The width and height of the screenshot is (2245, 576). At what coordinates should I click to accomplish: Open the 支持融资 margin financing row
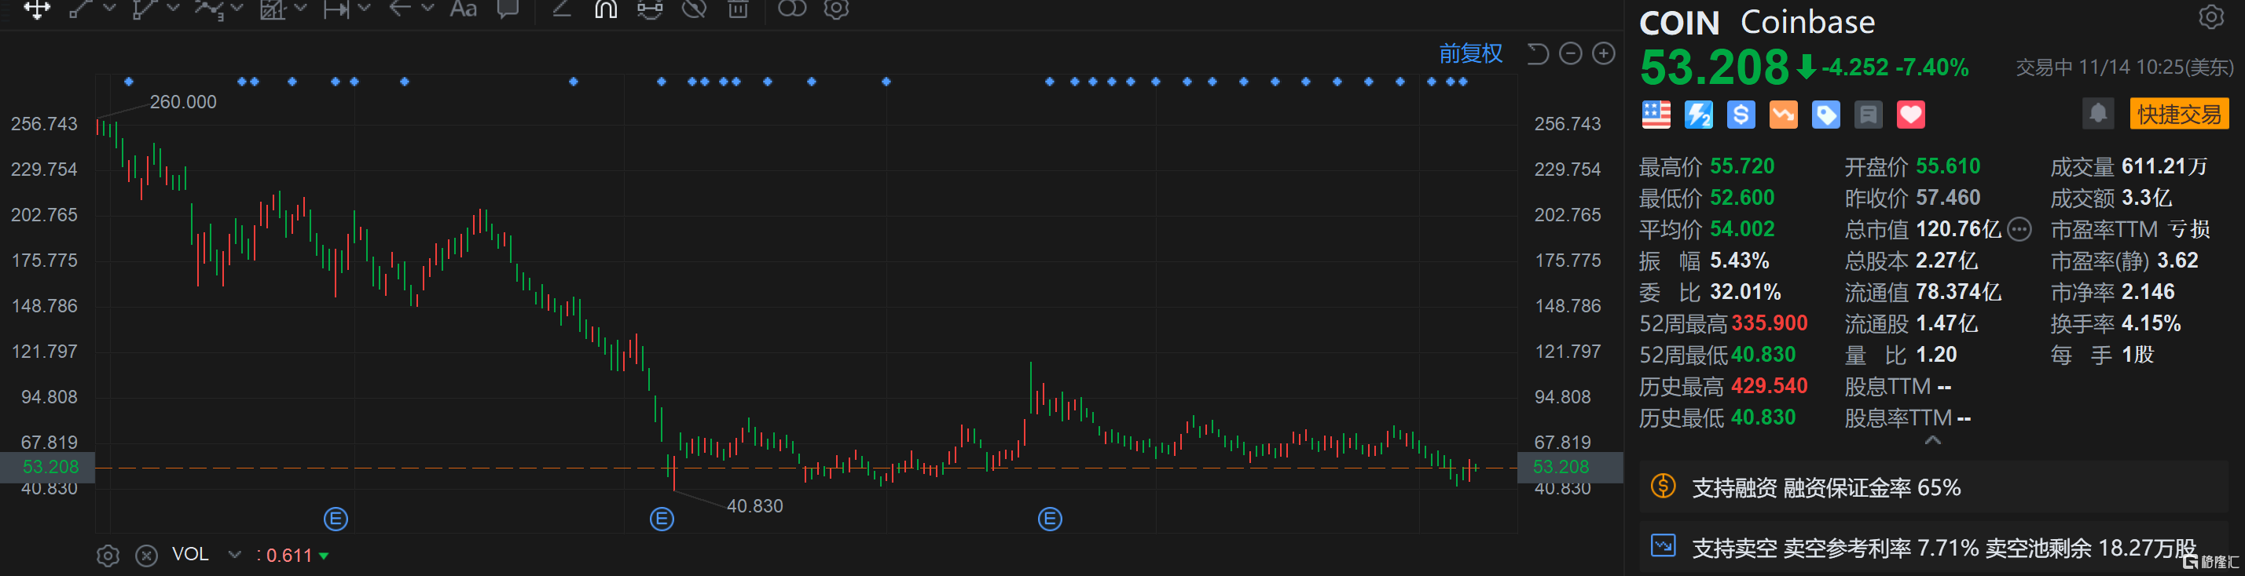(1933, 487)
